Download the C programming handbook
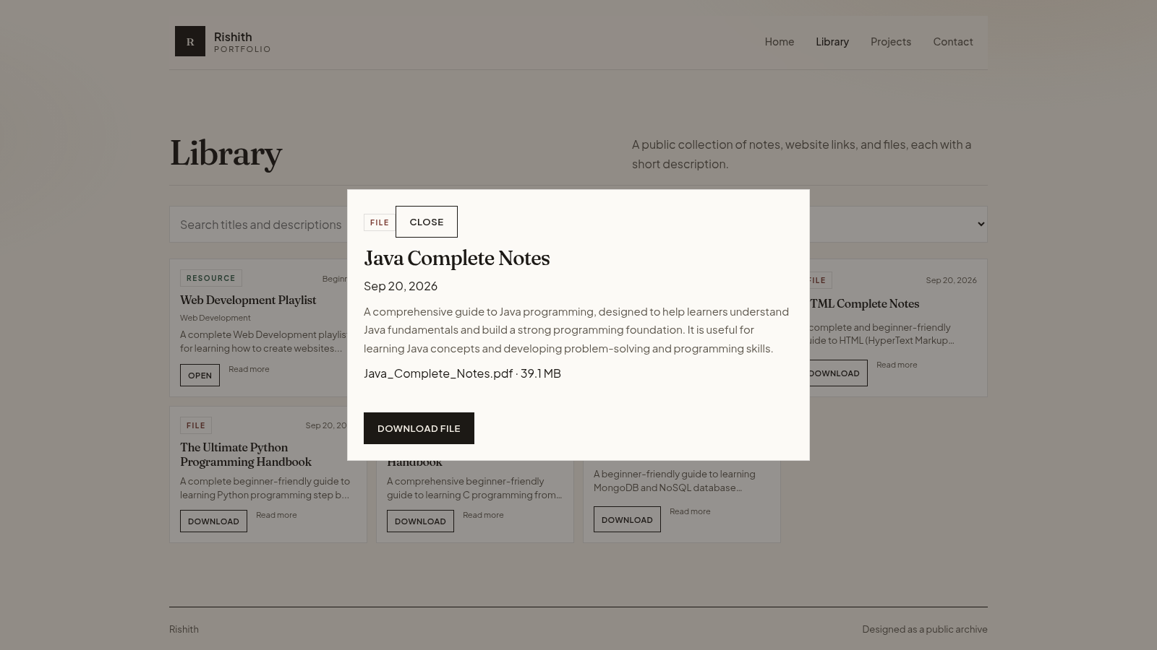Screen dimensions: 1157x650 tap(420, 521)
